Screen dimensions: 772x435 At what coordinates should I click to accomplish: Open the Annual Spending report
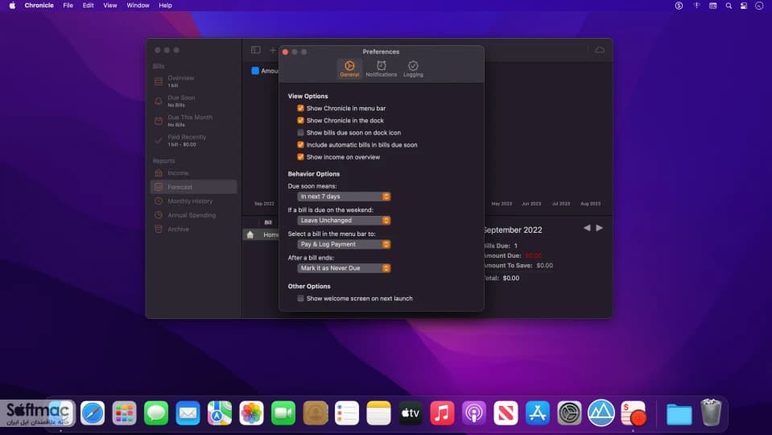click(193, 215)
